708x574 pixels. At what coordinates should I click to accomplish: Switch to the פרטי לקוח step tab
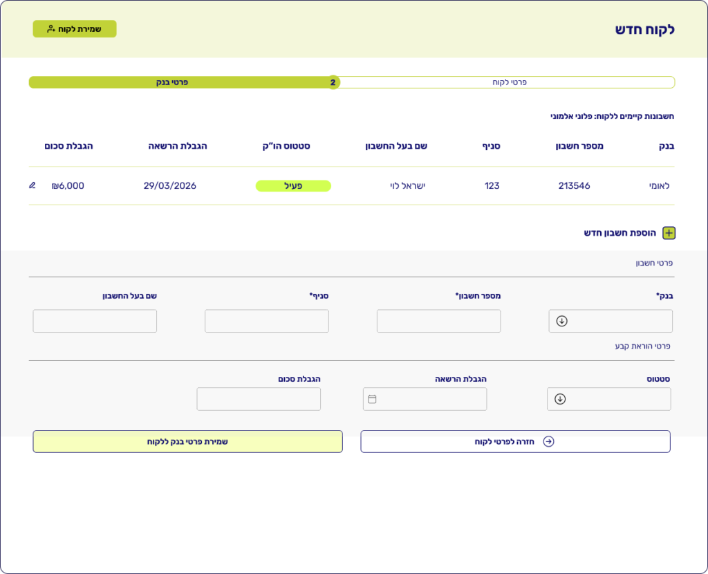click(x=509, y=82)
